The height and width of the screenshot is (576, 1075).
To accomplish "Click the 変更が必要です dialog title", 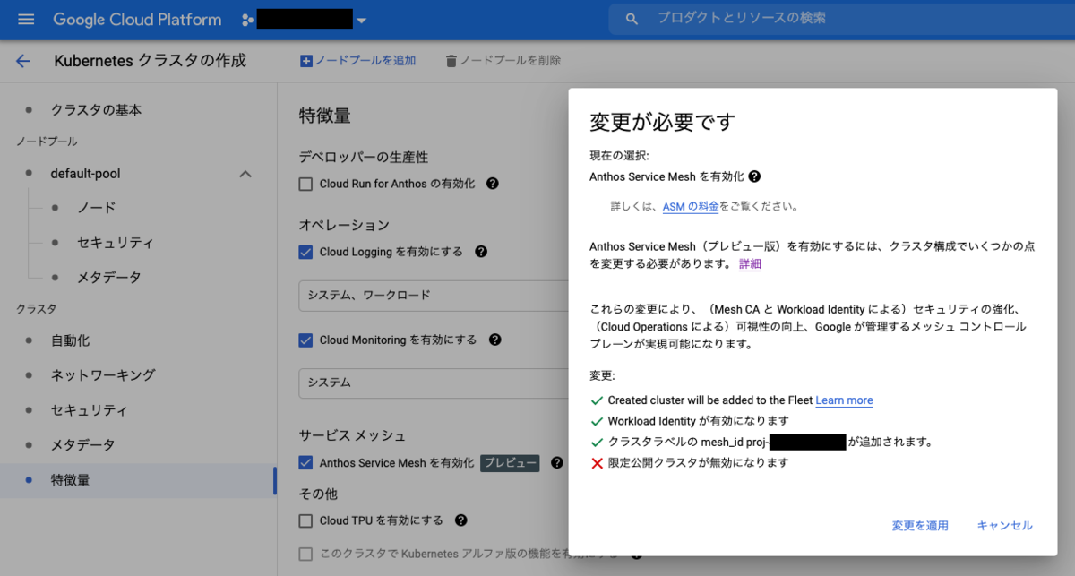I will [x=663, y=123].
